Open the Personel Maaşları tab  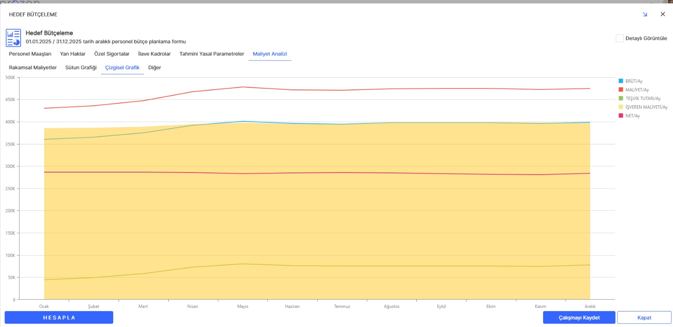coord(30,54)
